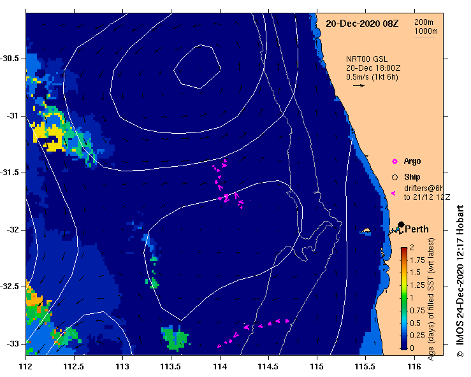Click latitude axis label -32.5
Screen dimensions: 471x377
point(10,287)
